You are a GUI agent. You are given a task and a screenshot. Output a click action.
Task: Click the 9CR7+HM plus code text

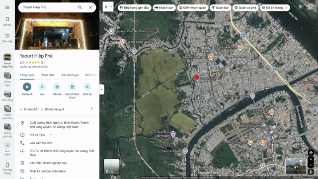point(62,153)
